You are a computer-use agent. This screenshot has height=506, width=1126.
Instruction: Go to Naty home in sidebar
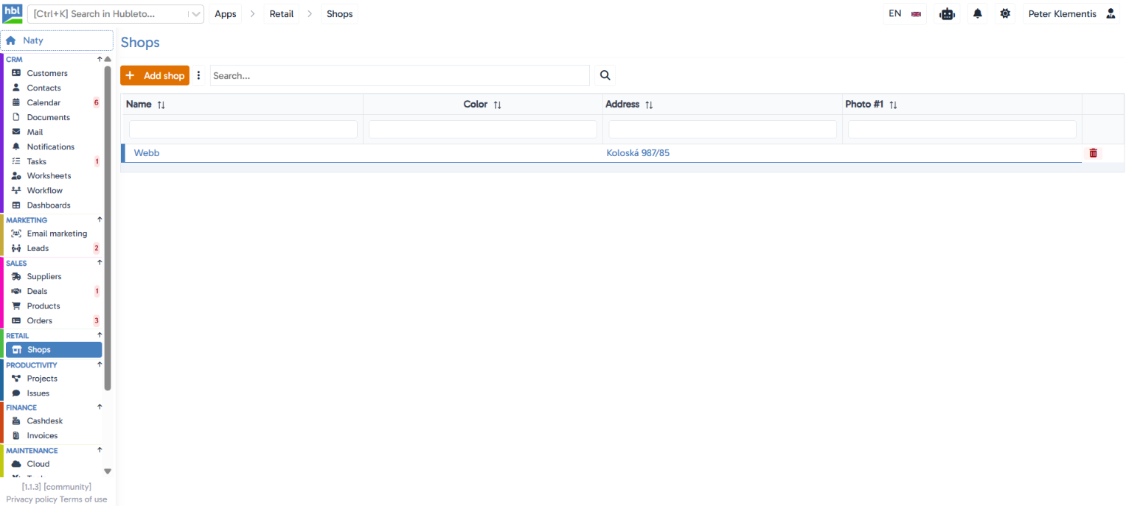tap(57, 41)
